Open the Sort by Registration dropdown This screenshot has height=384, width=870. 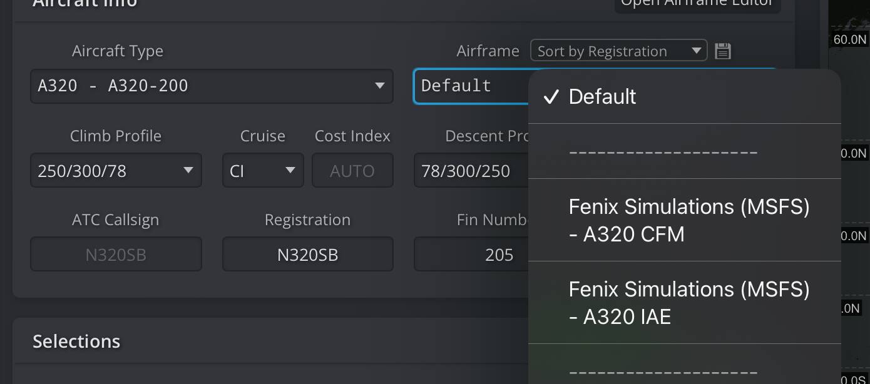click(x=618, y=51)
